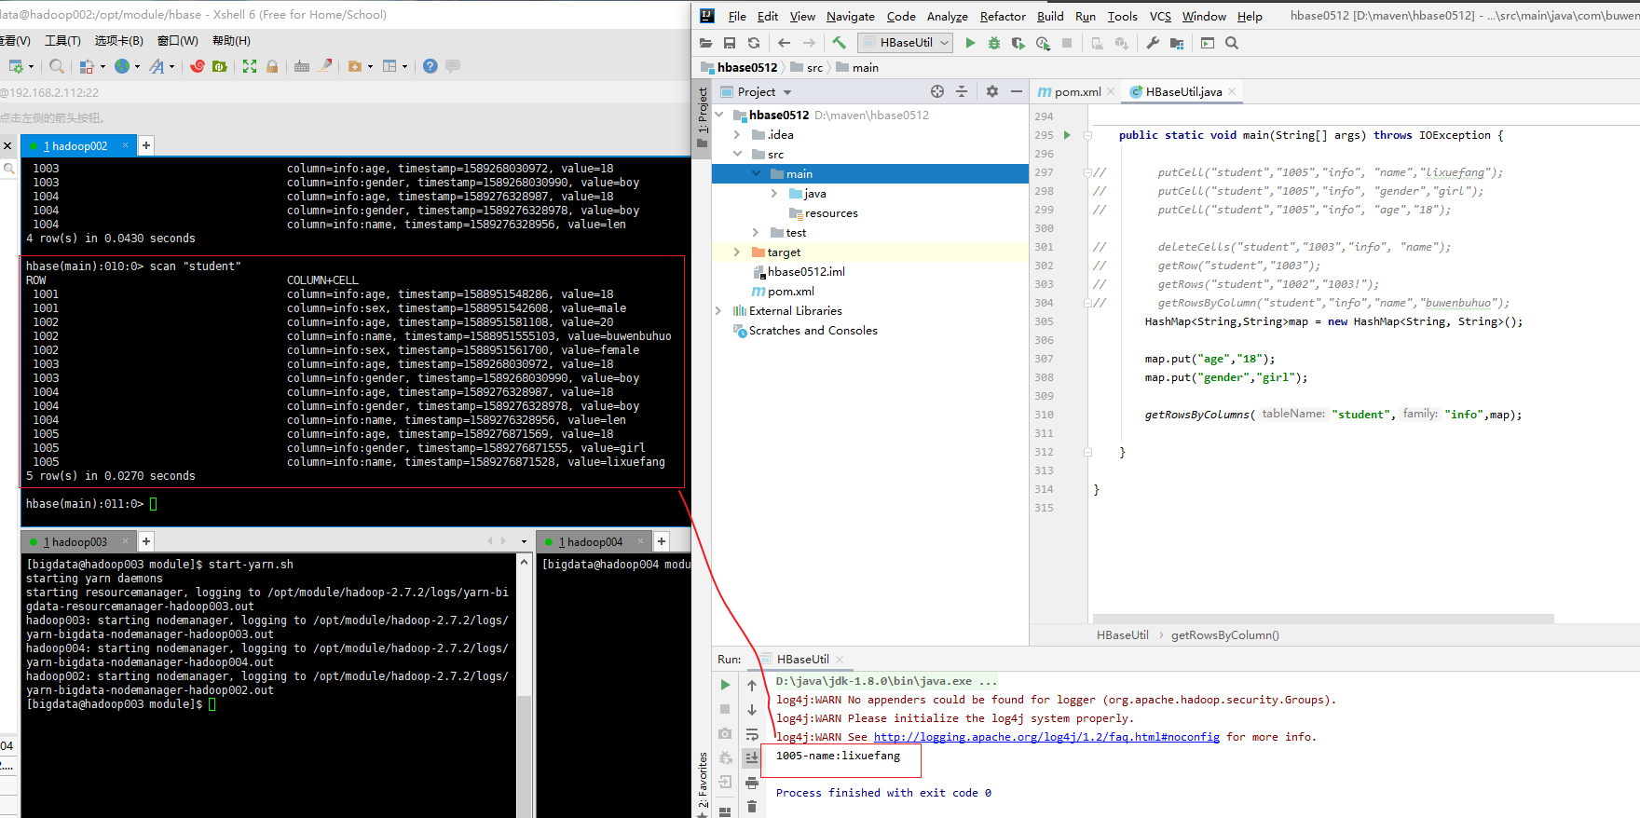Click Run with Coverage shield icon
The image size is (1640, 818).
(1018, 43)
